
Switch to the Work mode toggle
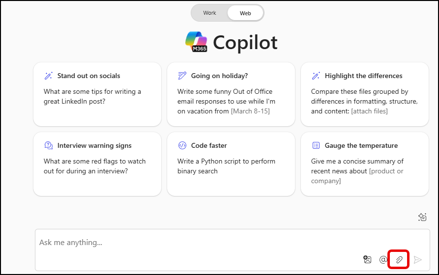(209, 13)
